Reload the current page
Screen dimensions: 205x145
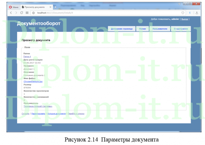point(22,13)
